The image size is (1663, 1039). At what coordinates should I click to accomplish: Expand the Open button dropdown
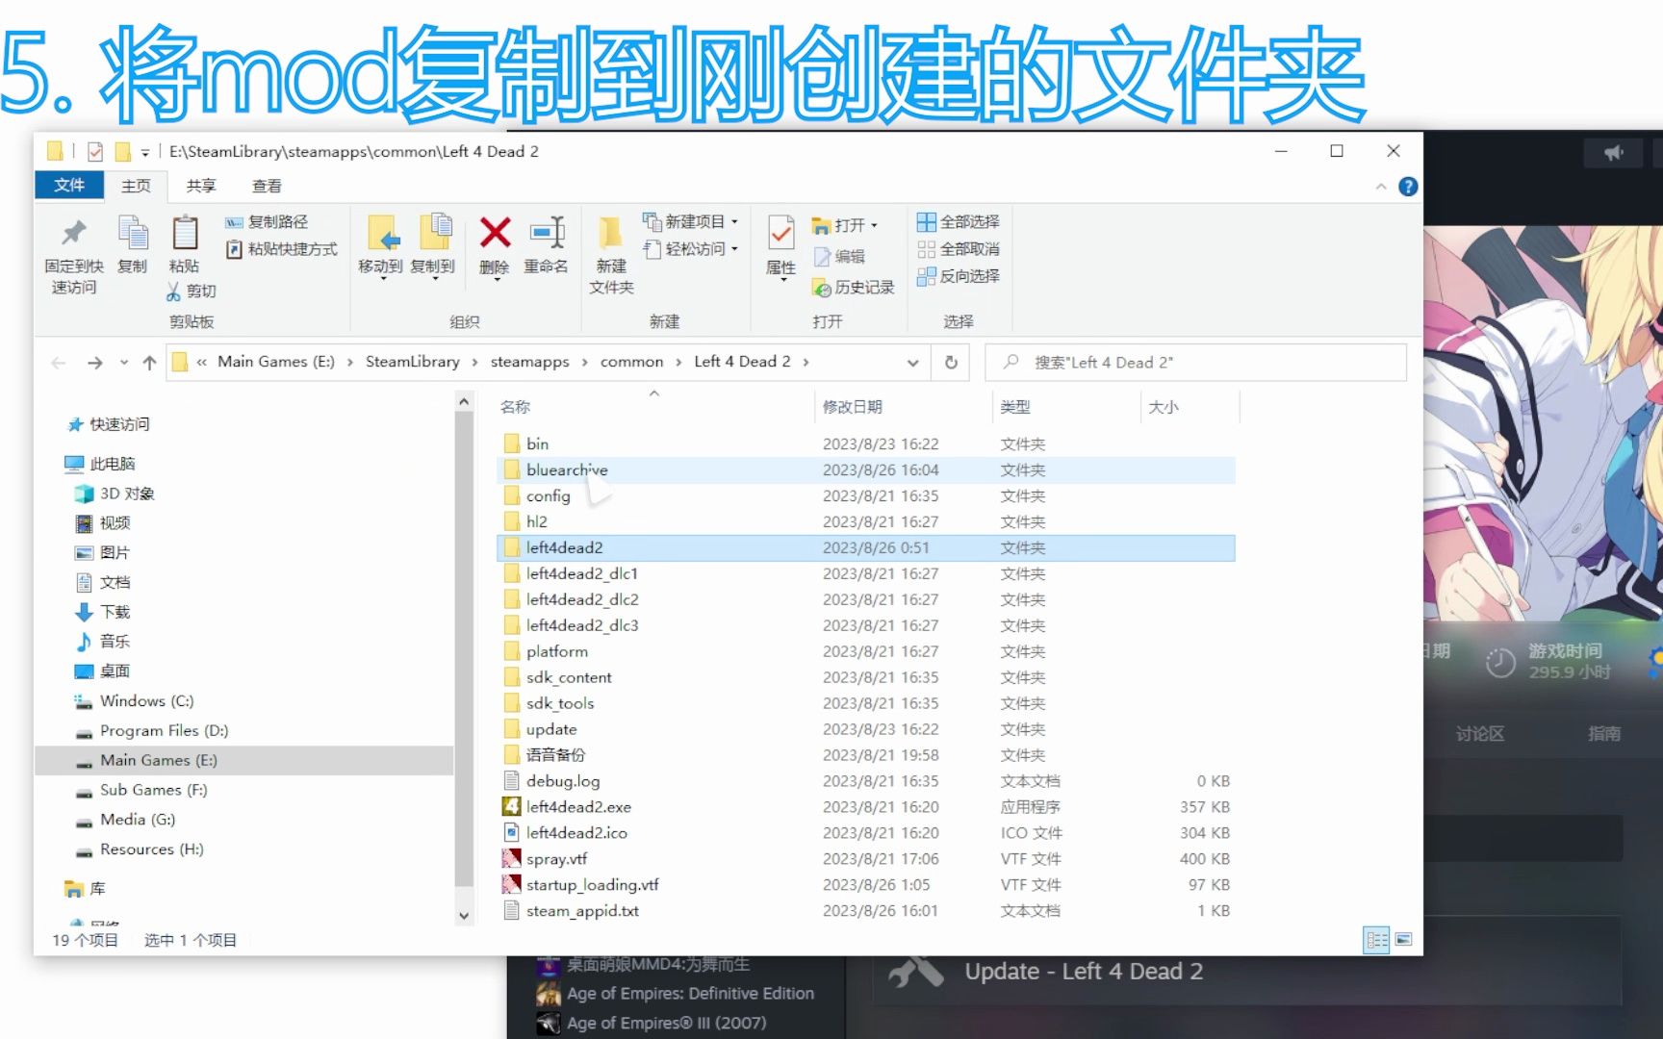874,225
